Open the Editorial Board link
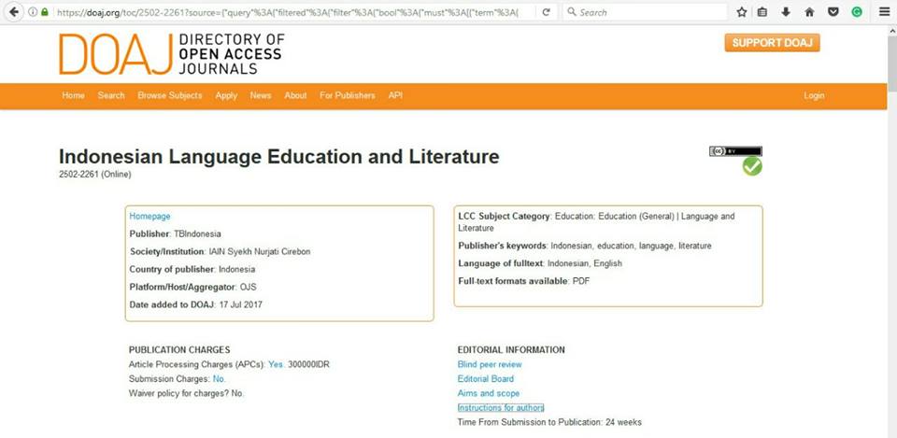Viewport: 897px width, 438px height. [486, 378]
